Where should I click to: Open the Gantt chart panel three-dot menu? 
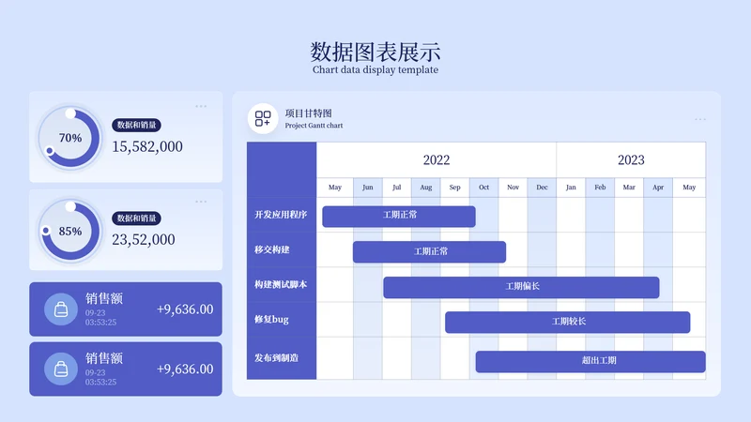click(700, 119)
